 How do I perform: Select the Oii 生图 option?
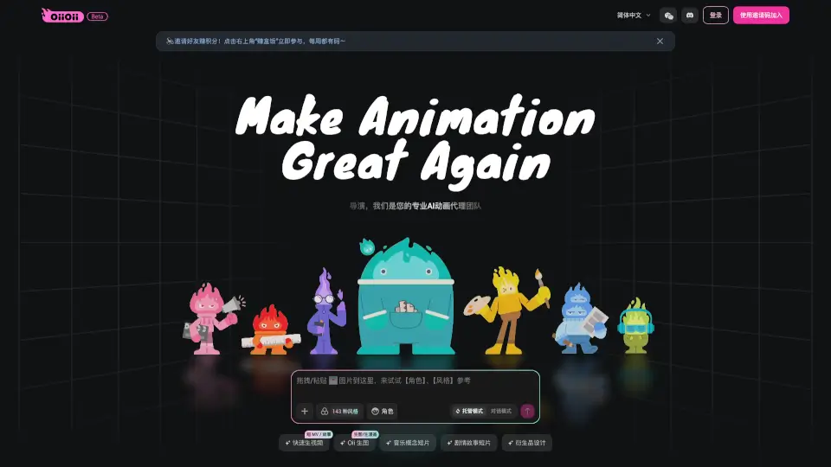coord(353,443)
